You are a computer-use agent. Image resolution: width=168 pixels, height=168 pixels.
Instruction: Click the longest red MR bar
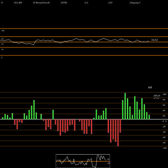coord(118,133)
